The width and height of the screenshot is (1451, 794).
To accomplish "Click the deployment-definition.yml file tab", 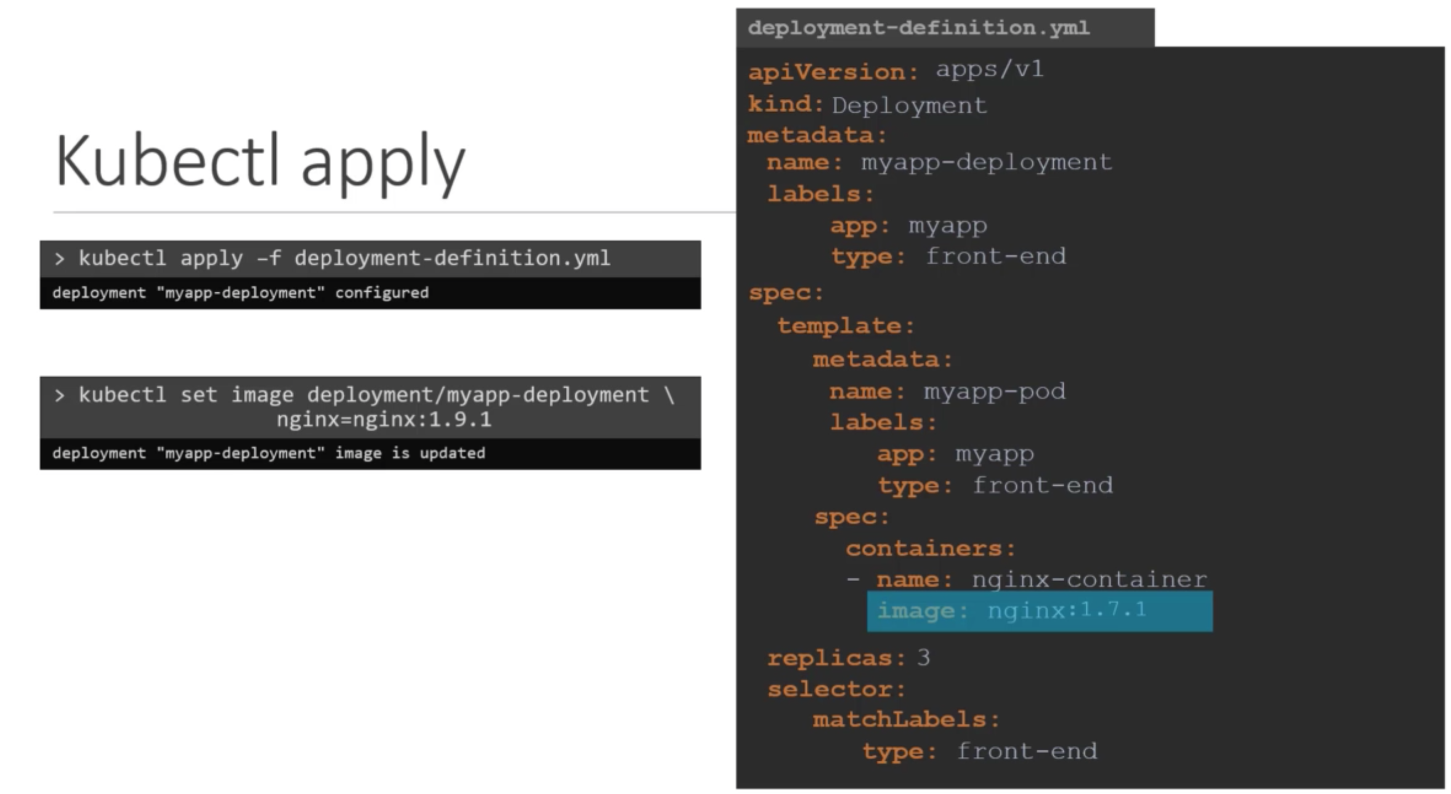I will click(x=918, y=28).
